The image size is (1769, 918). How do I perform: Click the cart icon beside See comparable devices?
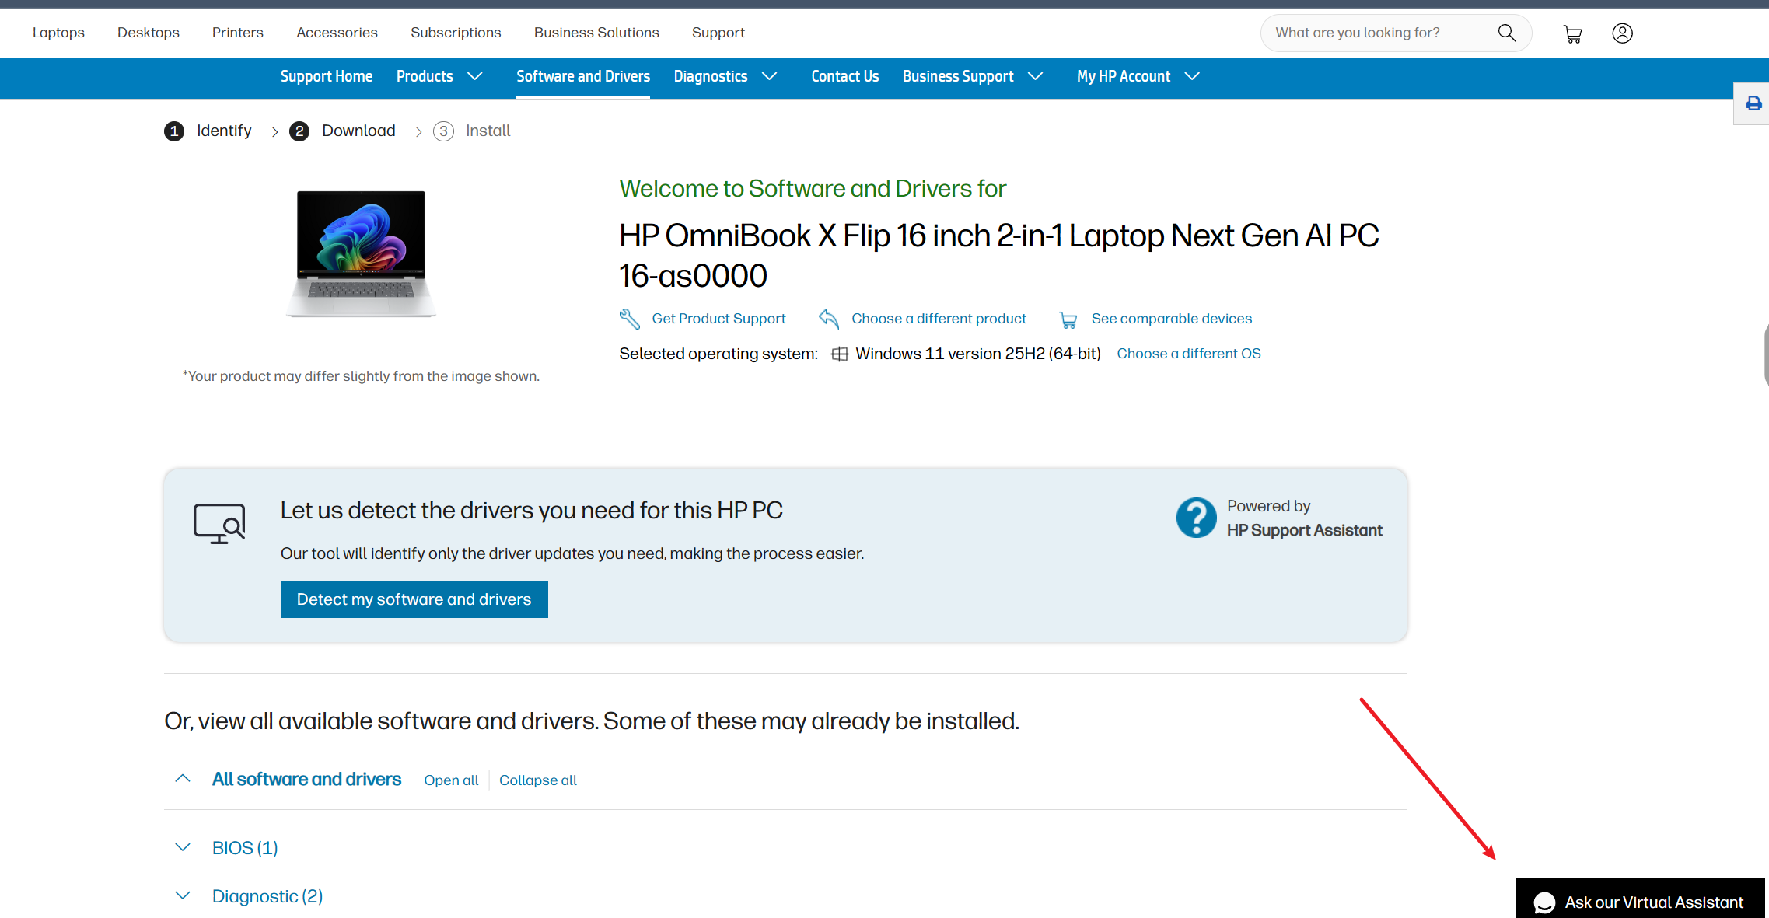point(1068,319)
